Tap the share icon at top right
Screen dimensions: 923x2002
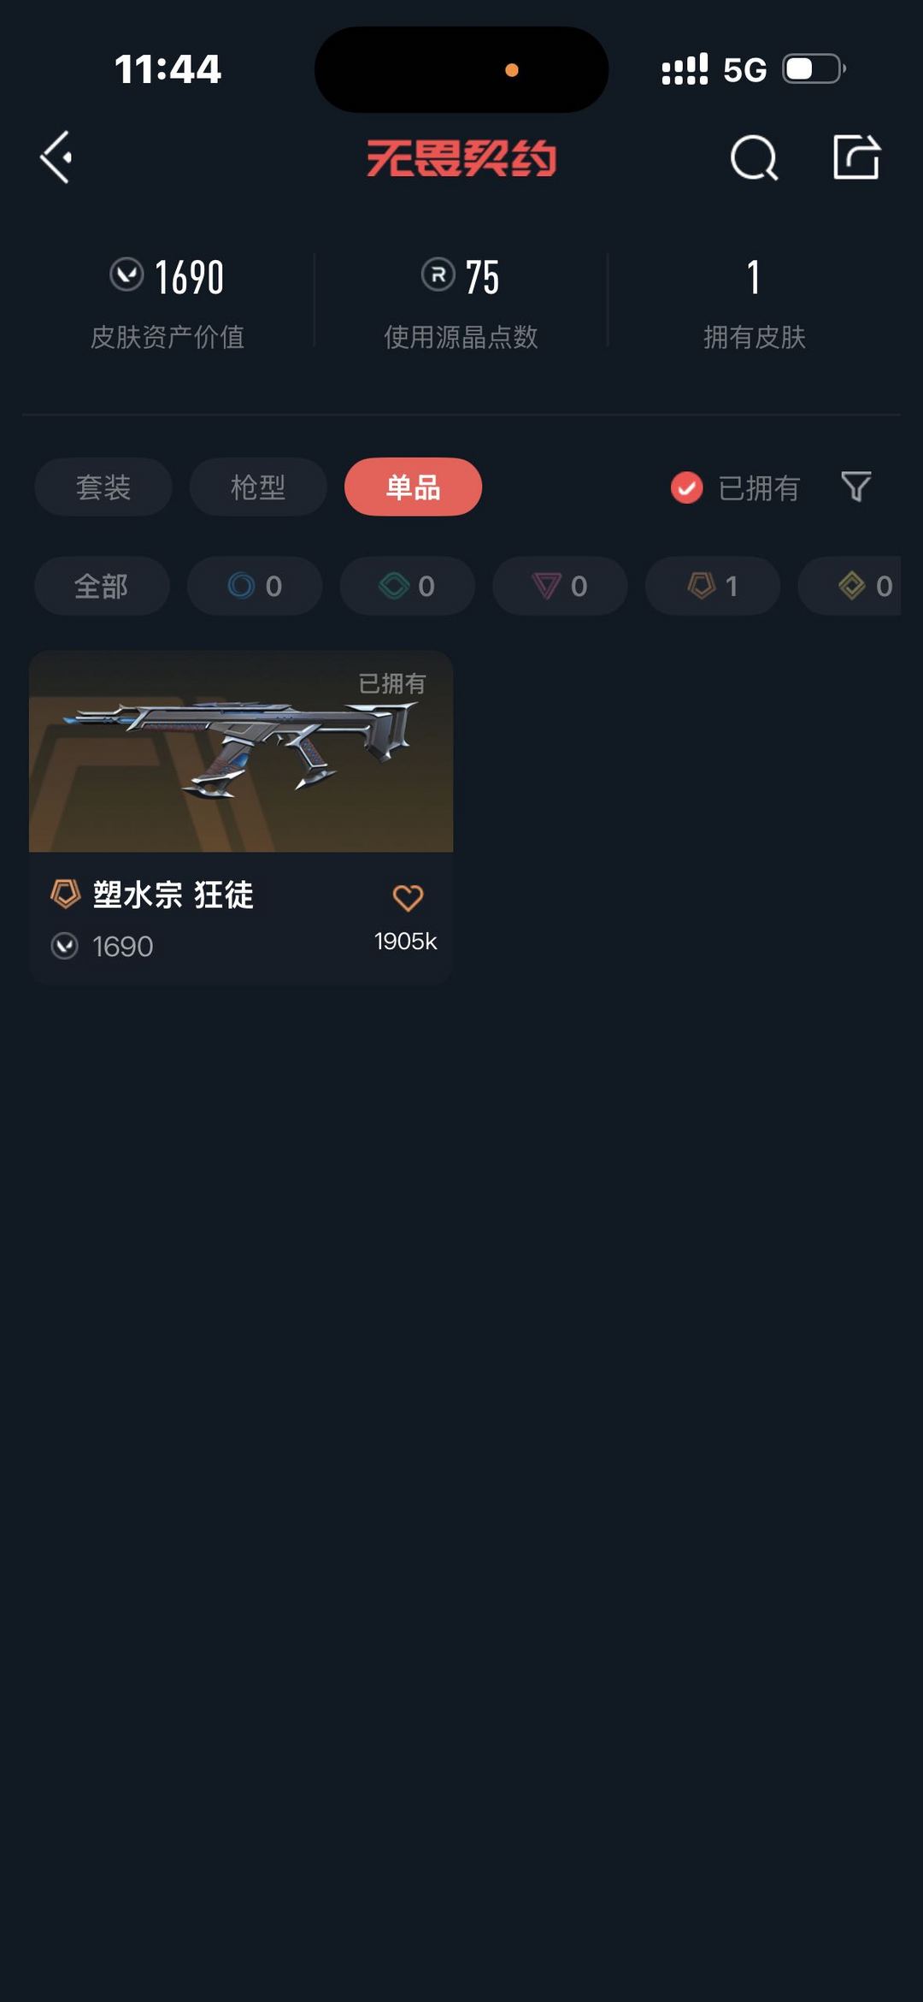[856, 156]
